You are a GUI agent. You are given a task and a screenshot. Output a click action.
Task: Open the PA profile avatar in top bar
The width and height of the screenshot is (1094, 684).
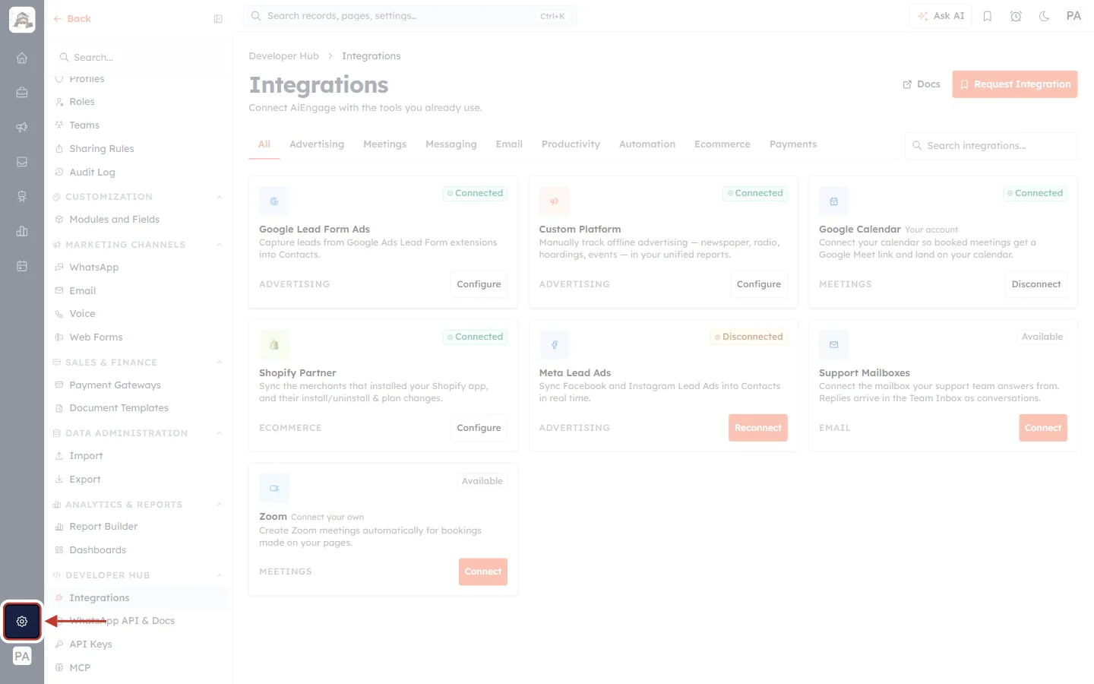click(1073, 16)
